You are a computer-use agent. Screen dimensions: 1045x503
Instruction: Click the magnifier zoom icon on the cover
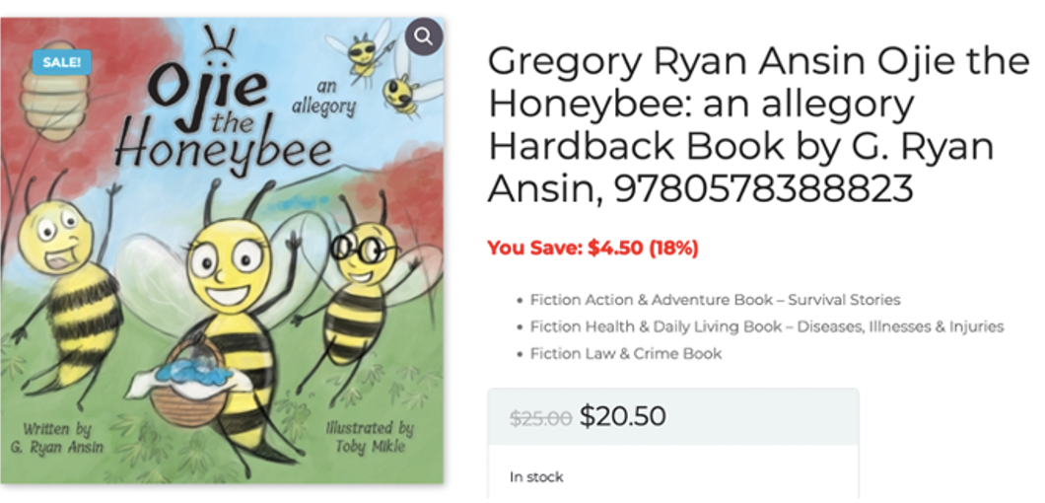coord(423,37)
